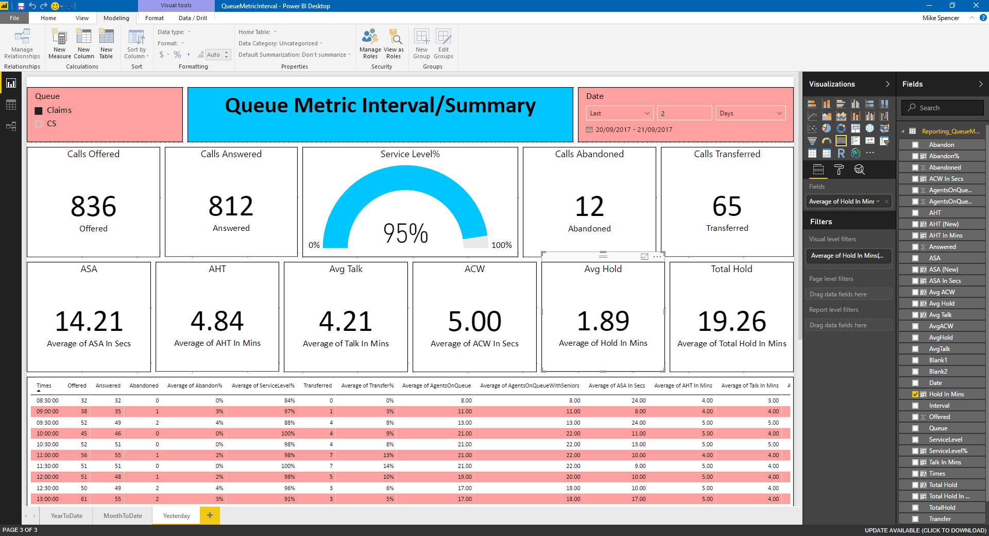Click the Search fields box
The height and width of the screenshot is (536, 989).
pos(942,108)
